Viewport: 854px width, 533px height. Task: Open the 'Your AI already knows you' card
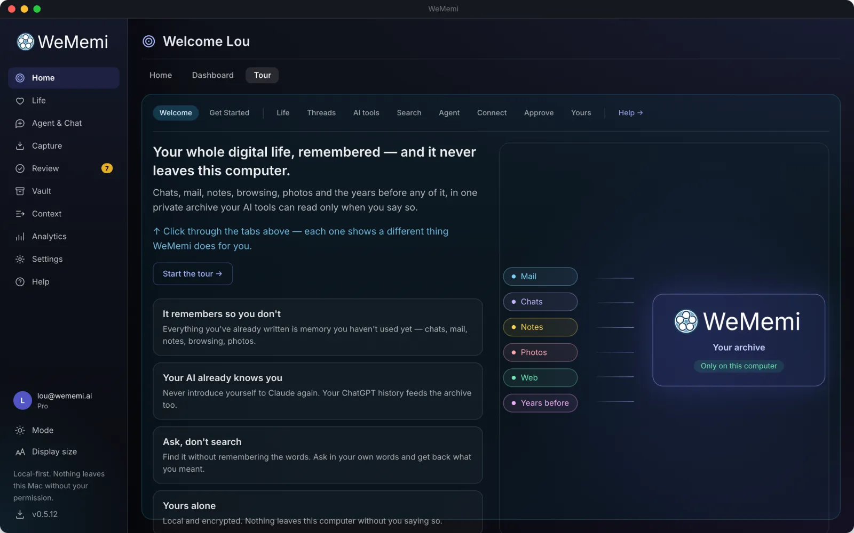[x=318, y=391]
